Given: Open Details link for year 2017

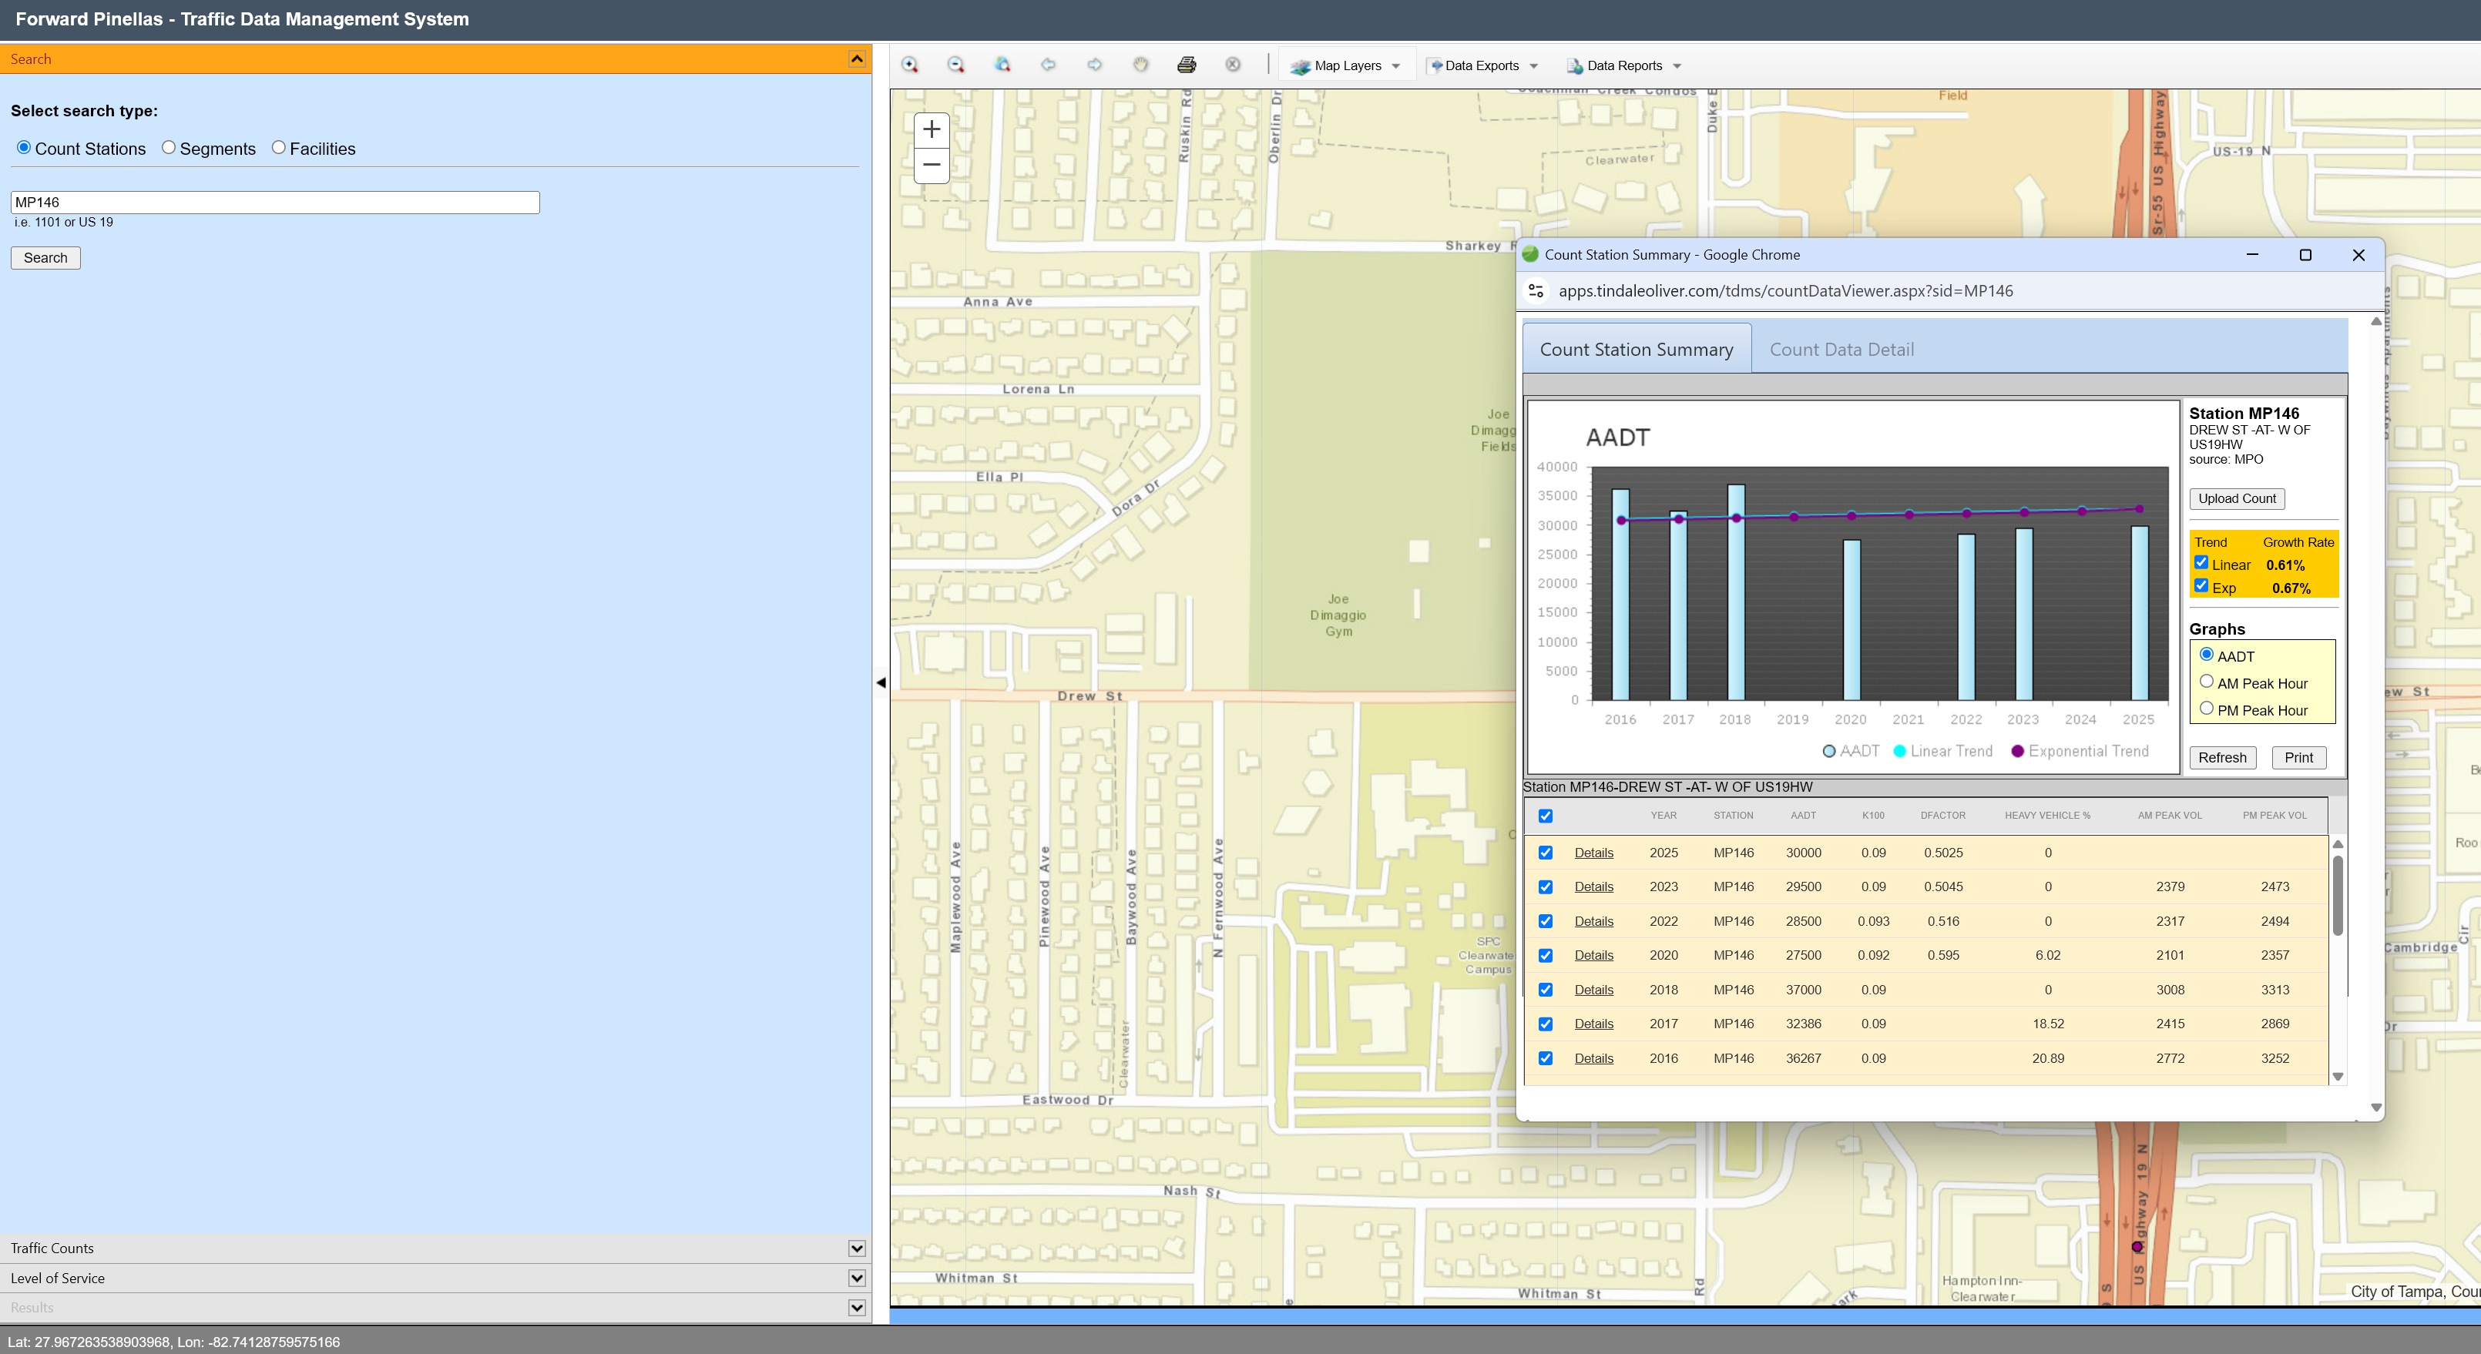Looking at the screenshot, I should click(x=1593, y=1024).
